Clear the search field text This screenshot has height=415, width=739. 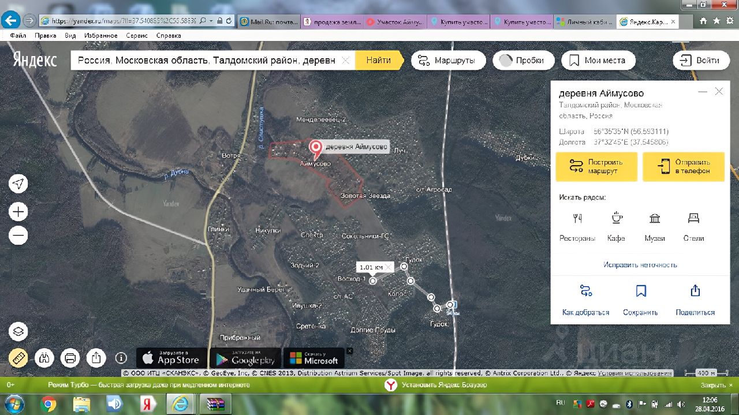coord(346,61)
